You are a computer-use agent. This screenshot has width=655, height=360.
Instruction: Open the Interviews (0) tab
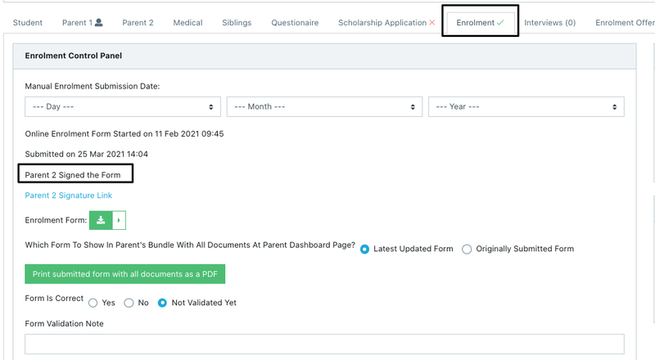click(x=549, y=23)
